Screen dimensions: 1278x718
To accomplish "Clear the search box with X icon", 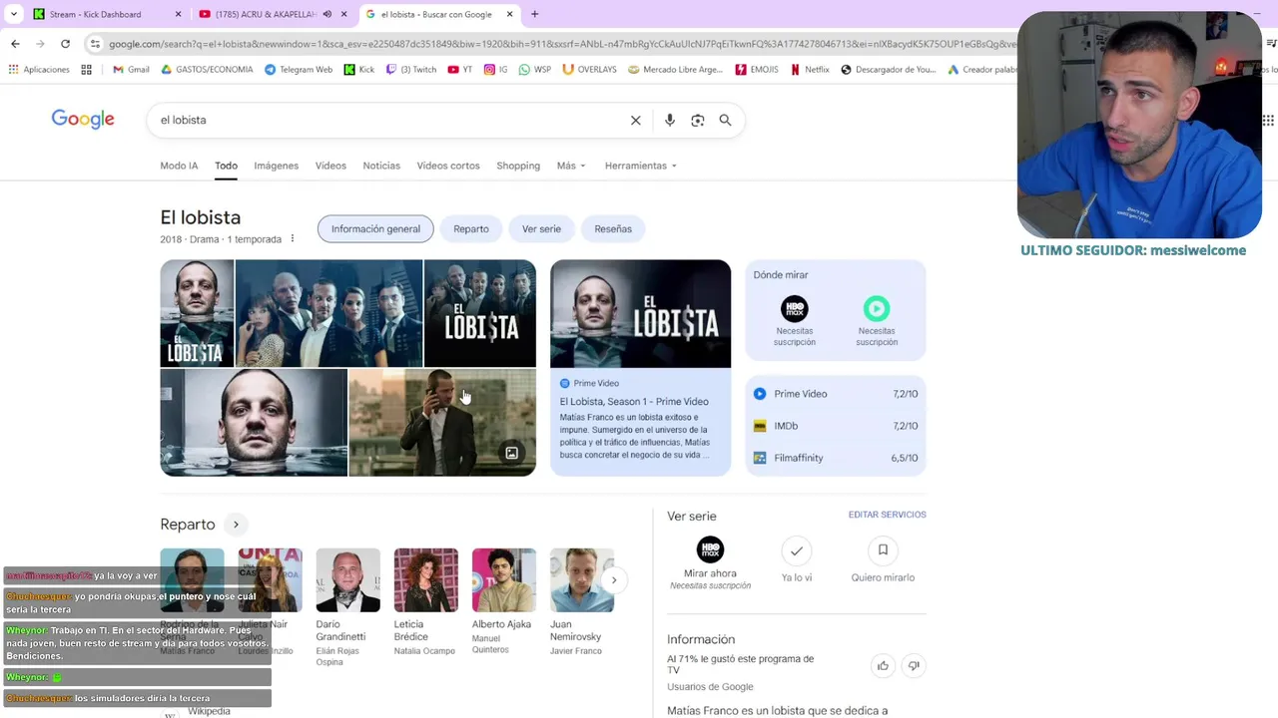I will coord(635,120).
